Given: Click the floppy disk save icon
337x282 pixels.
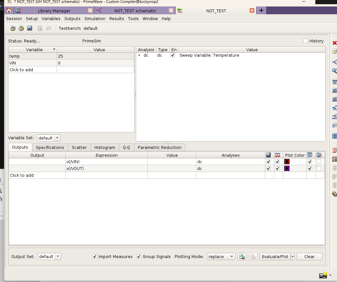Looking at the screenshot, I should 29,28.
